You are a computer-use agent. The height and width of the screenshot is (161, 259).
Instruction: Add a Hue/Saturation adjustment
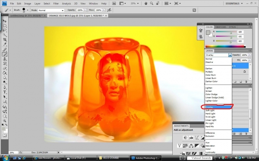[x=185, y=146]
